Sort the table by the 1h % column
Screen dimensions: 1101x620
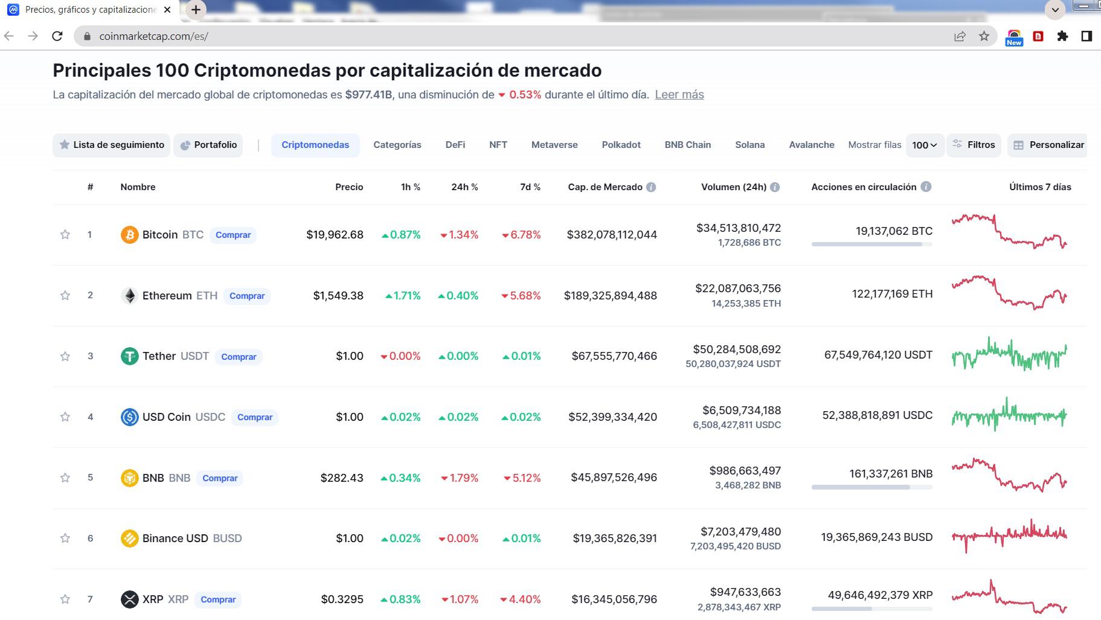(x=411, y=187)
